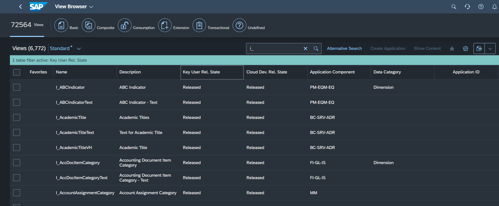Tick the checkbox for I_ABCIndicator row
This screenshot has width=499, height=206.
click(x=16, y=87)
